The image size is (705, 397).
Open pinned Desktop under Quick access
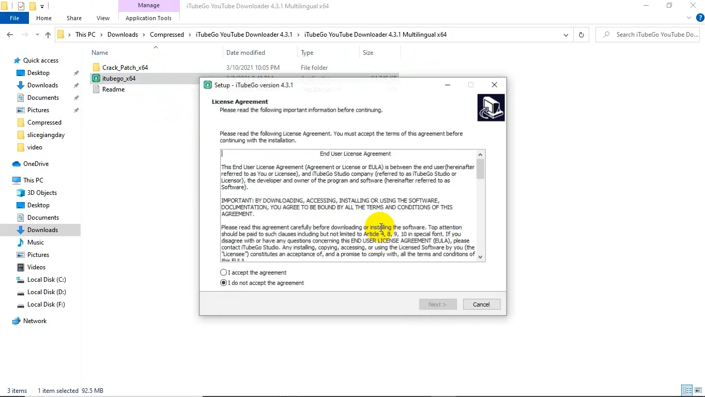click(38, 73)
